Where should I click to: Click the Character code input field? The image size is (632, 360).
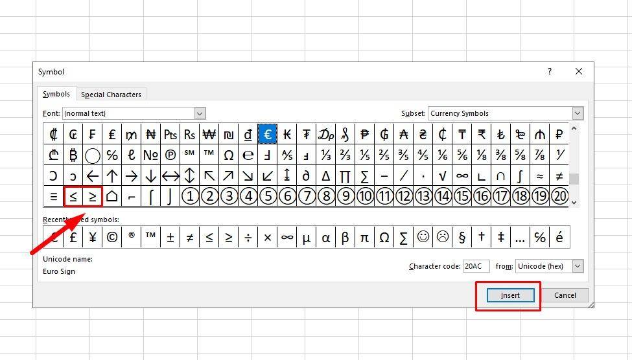click(476, 266)
